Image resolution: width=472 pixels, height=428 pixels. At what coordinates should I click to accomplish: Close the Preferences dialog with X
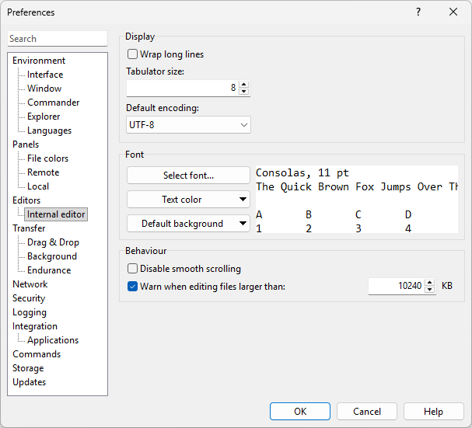[453, 12]
